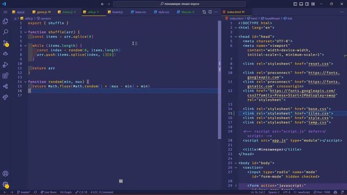This screenshot has height=195, width=347.
Task: Collapse the while loop fold on line 6
Action: pyautogui.click(x=25, y=45)
